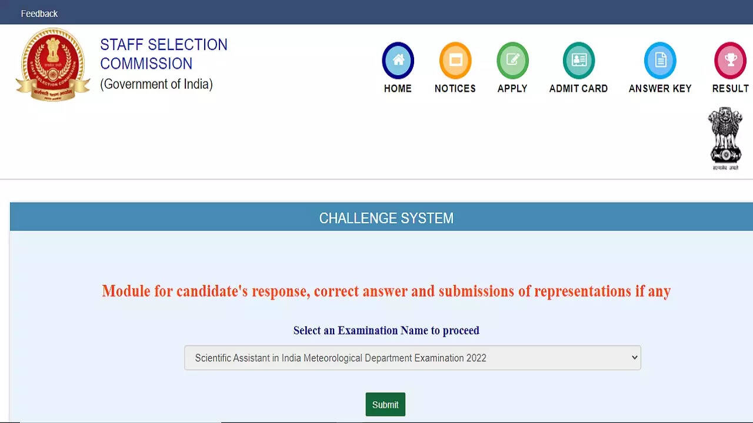Open the Feedback link
The width and height of the screenshot is (753, 423).
(39, 14)
